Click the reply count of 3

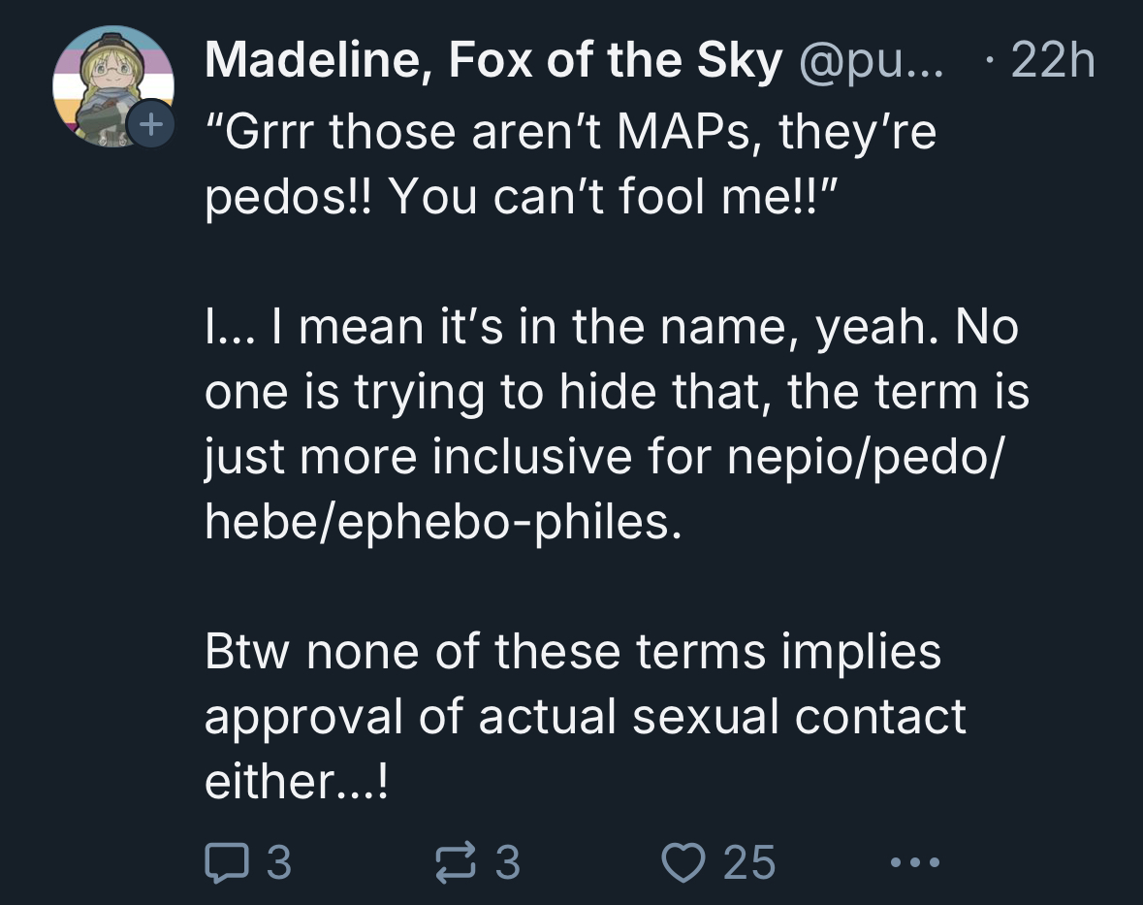pos(278,861)
